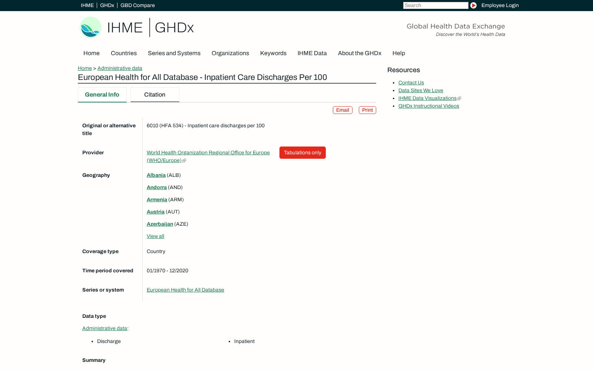
Task: Follow the Home breadcrumb link
Action: (85, 68)
